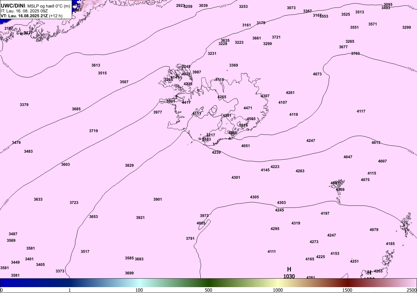The image size is (417, 293).
Task: Click the value 3829 southwest of Iceland
Action: (129, 165)
